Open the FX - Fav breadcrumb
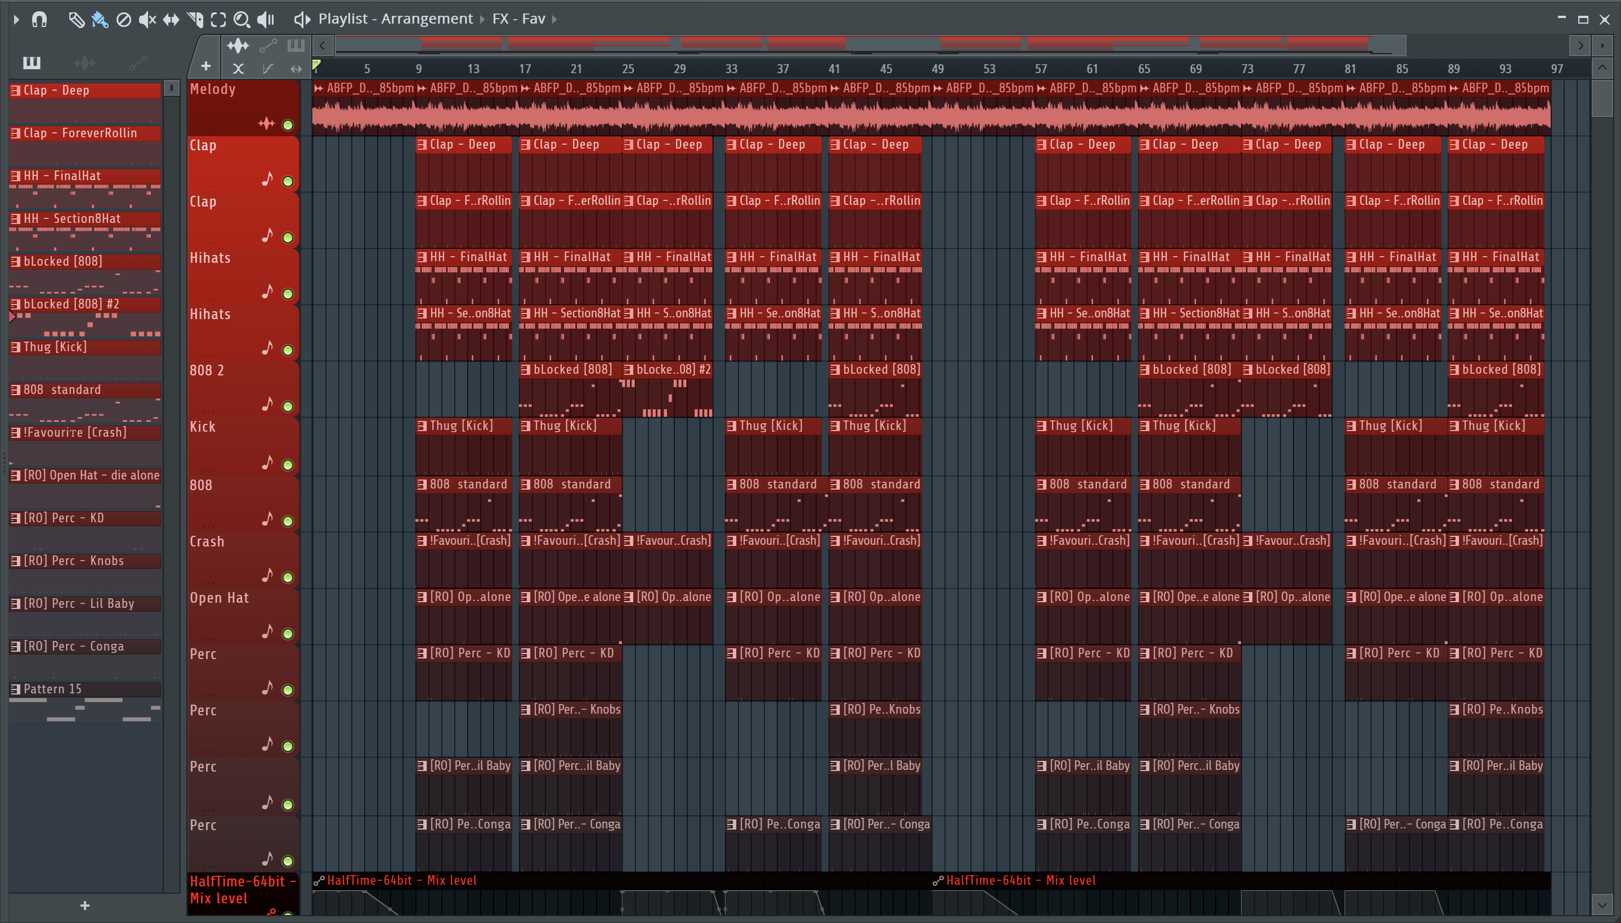The image size is (1621, 923). tap(518, 19)
